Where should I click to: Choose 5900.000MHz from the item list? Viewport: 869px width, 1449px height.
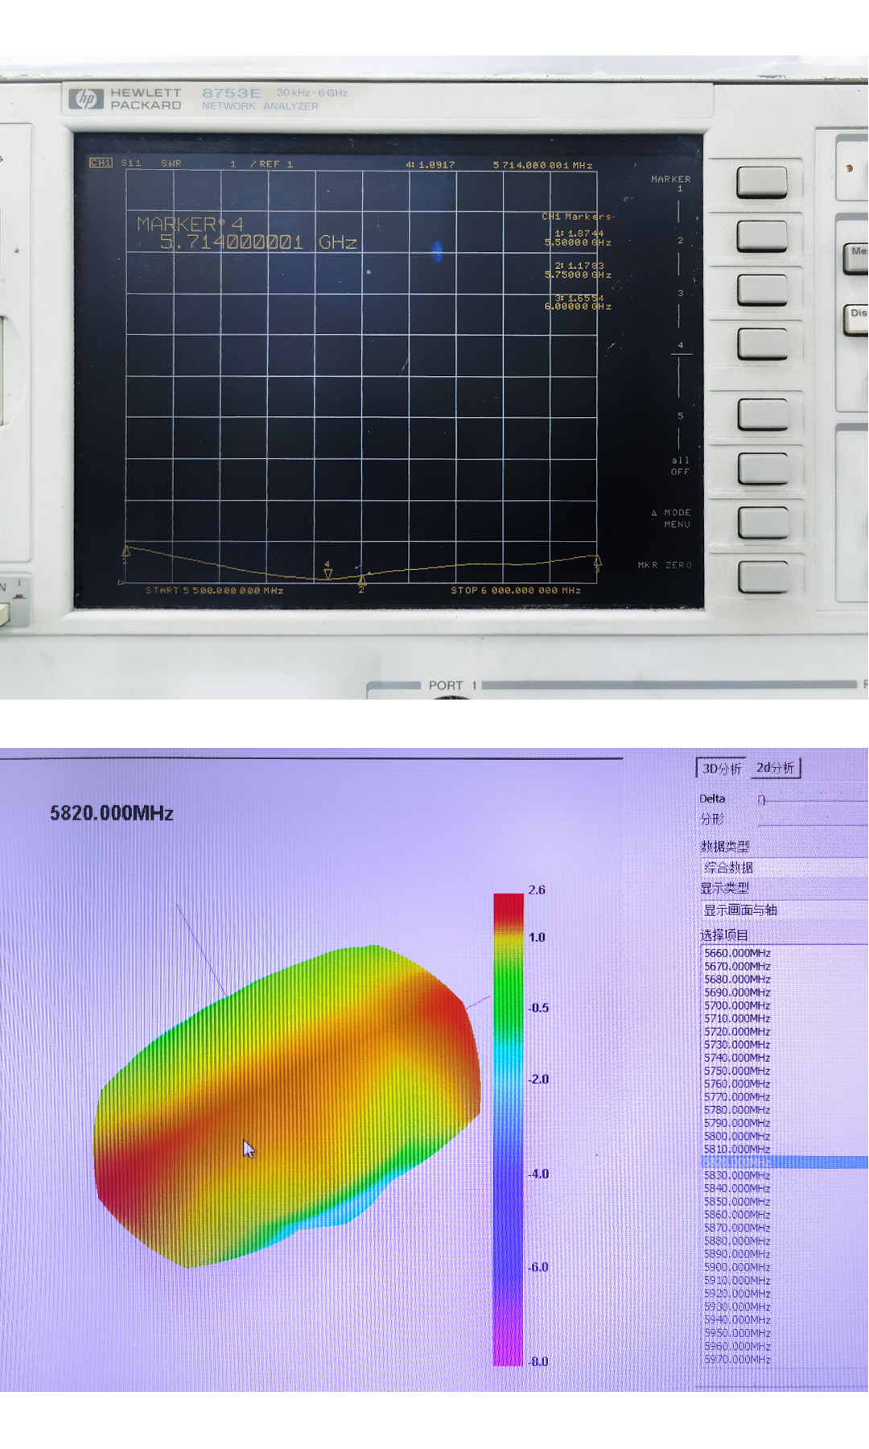click(738, 1267)
